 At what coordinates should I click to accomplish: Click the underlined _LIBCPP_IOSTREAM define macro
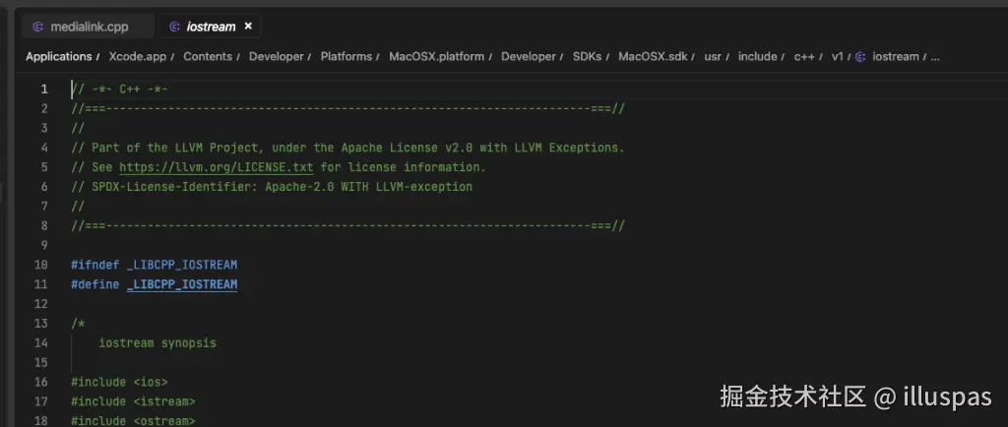[x=182, y=284]
